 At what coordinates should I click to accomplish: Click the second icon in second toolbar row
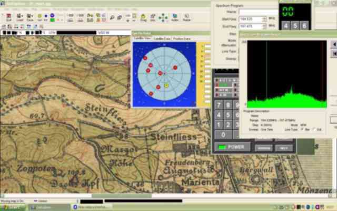click(x=9, y=27)
